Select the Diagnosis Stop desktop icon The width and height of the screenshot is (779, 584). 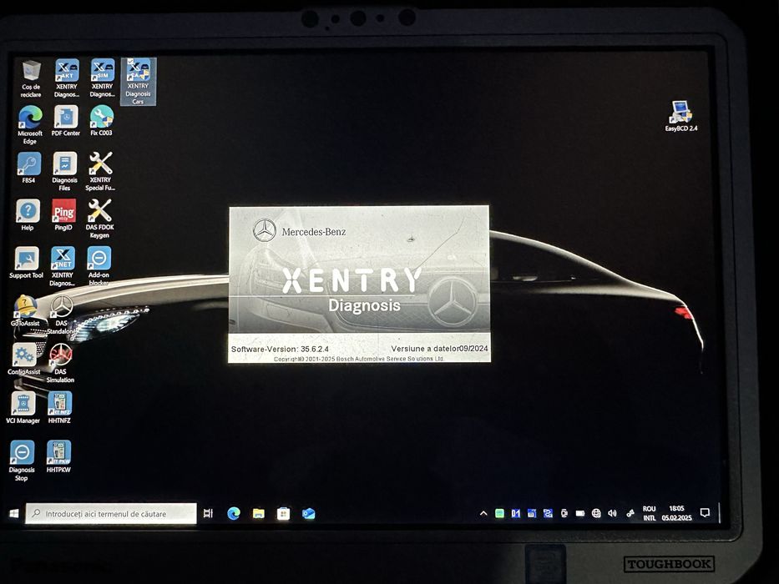[22, 461]
